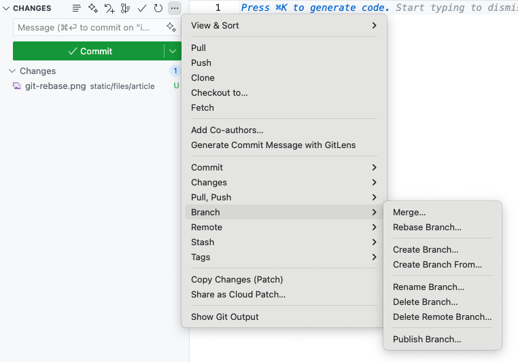518x362 pixels.
Task: Expand the Remote submenu
Action: (x=284, y=227)
